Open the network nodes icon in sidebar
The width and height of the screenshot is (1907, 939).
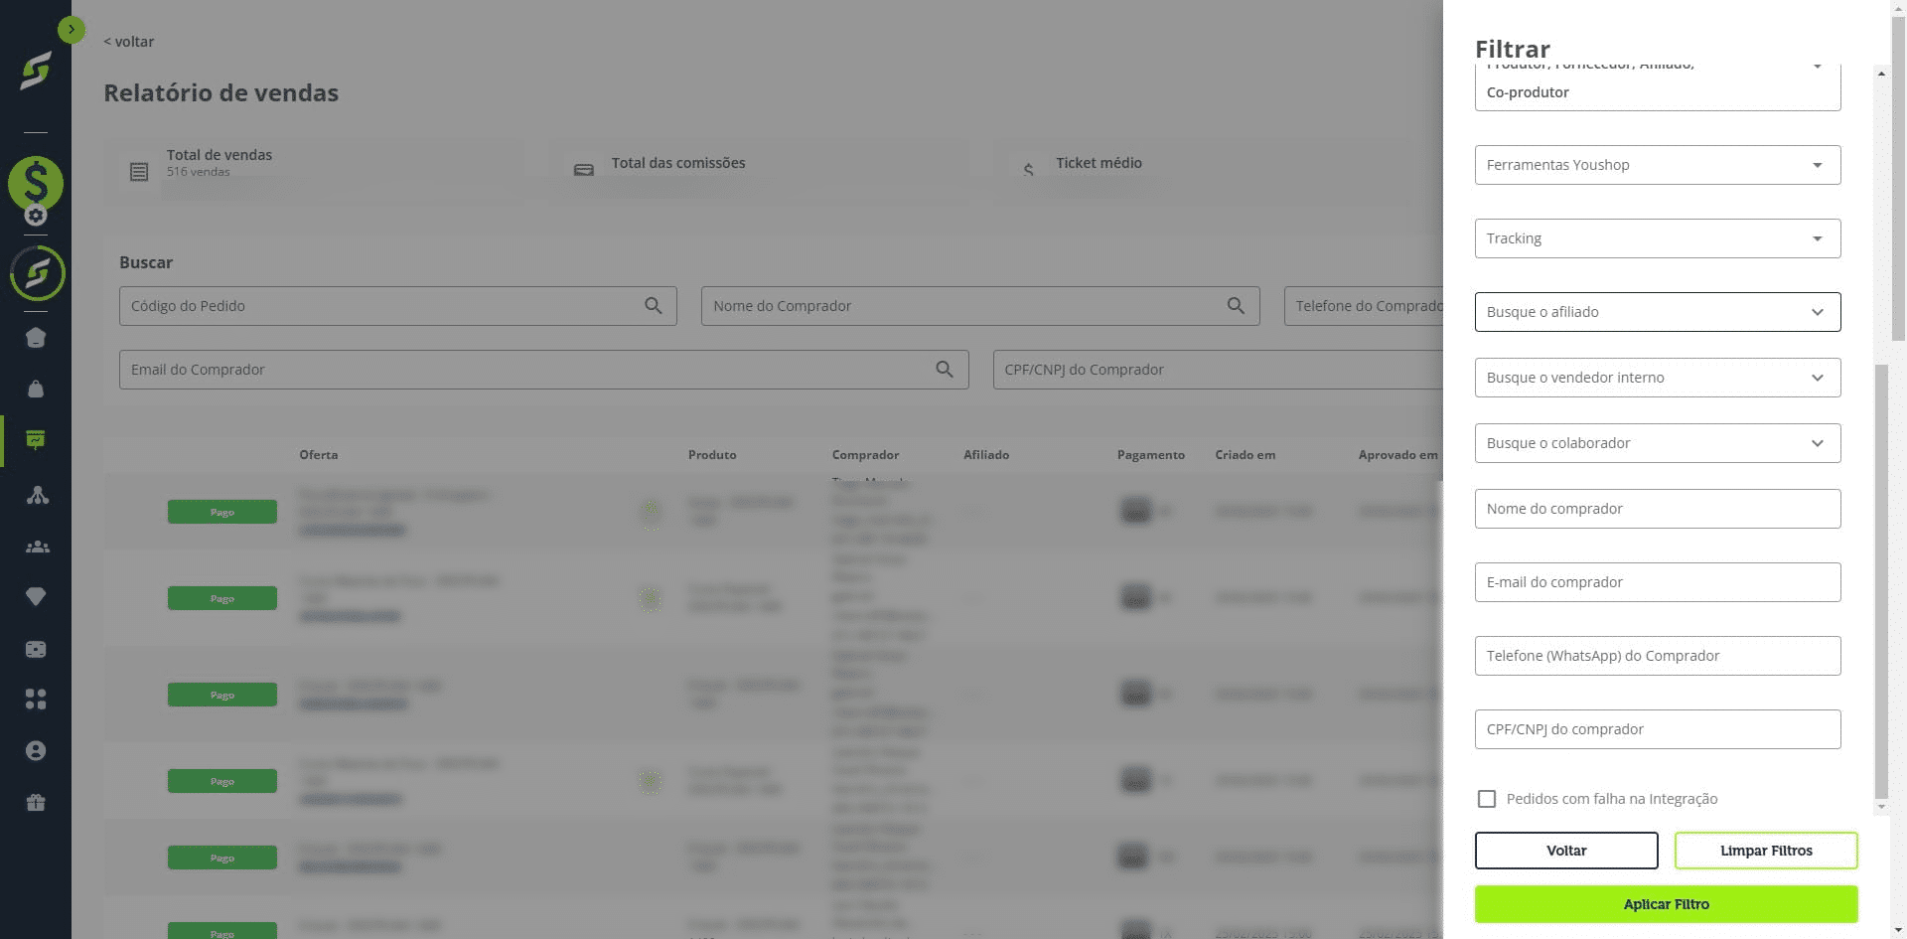37,495
